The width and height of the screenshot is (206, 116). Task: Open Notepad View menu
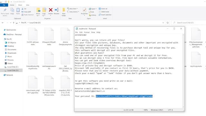(93, 32)
